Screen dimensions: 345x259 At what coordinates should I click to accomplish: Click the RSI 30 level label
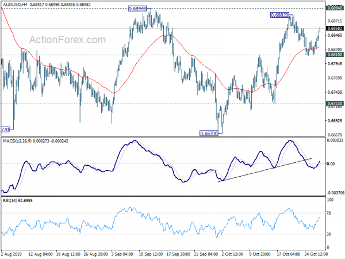point(329,234)
